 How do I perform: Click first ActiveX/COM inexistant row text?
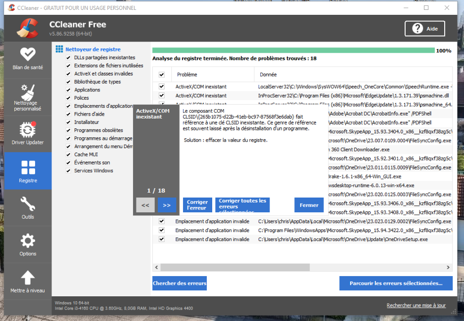201,86
